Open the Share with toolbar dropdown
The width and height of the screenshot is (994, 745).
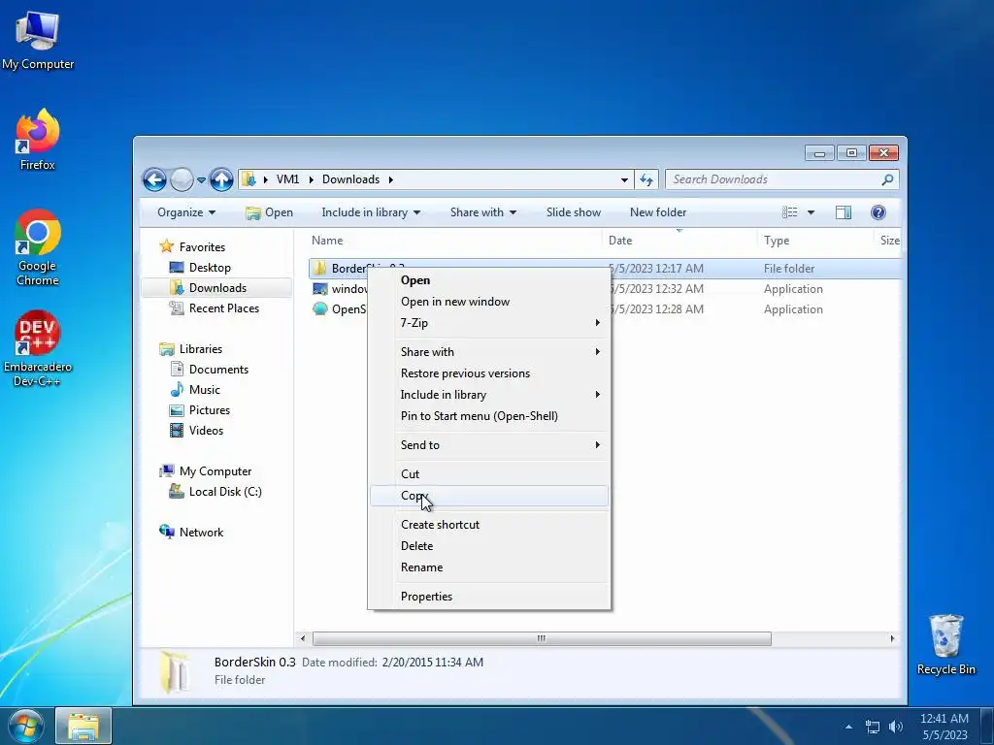coord(483,212)
